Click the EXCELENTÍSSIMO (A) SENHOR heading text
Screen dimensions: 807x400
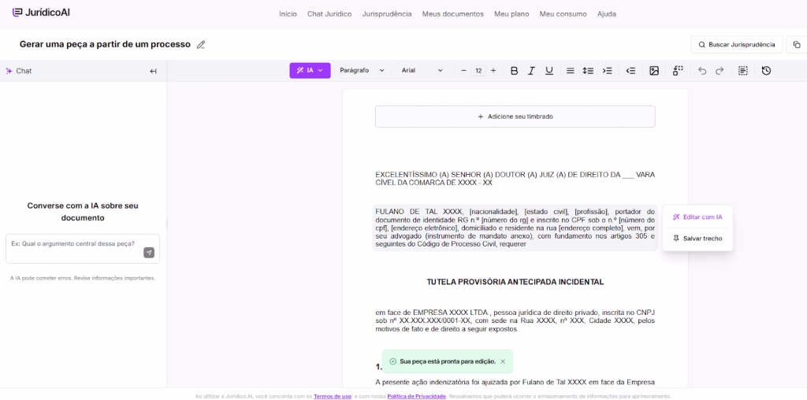(x=515, y=179)
